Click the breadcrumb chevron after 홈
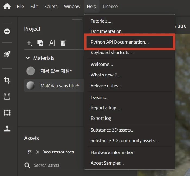 click(x=38, y=152)
